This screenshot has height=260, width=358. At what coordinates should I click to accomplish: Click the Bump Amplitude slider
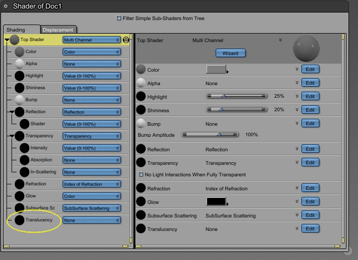(x=210, y=135)
